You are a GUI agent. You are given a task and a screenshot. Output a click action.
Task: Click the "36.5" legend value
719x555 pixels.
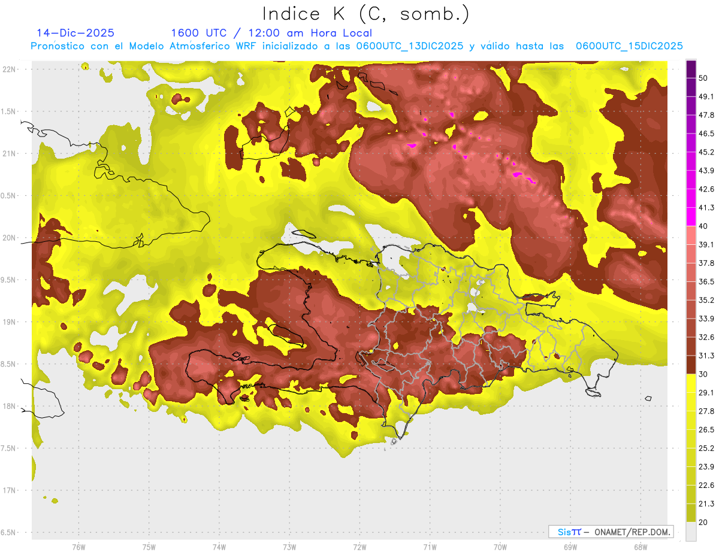(x=706, y=281)
